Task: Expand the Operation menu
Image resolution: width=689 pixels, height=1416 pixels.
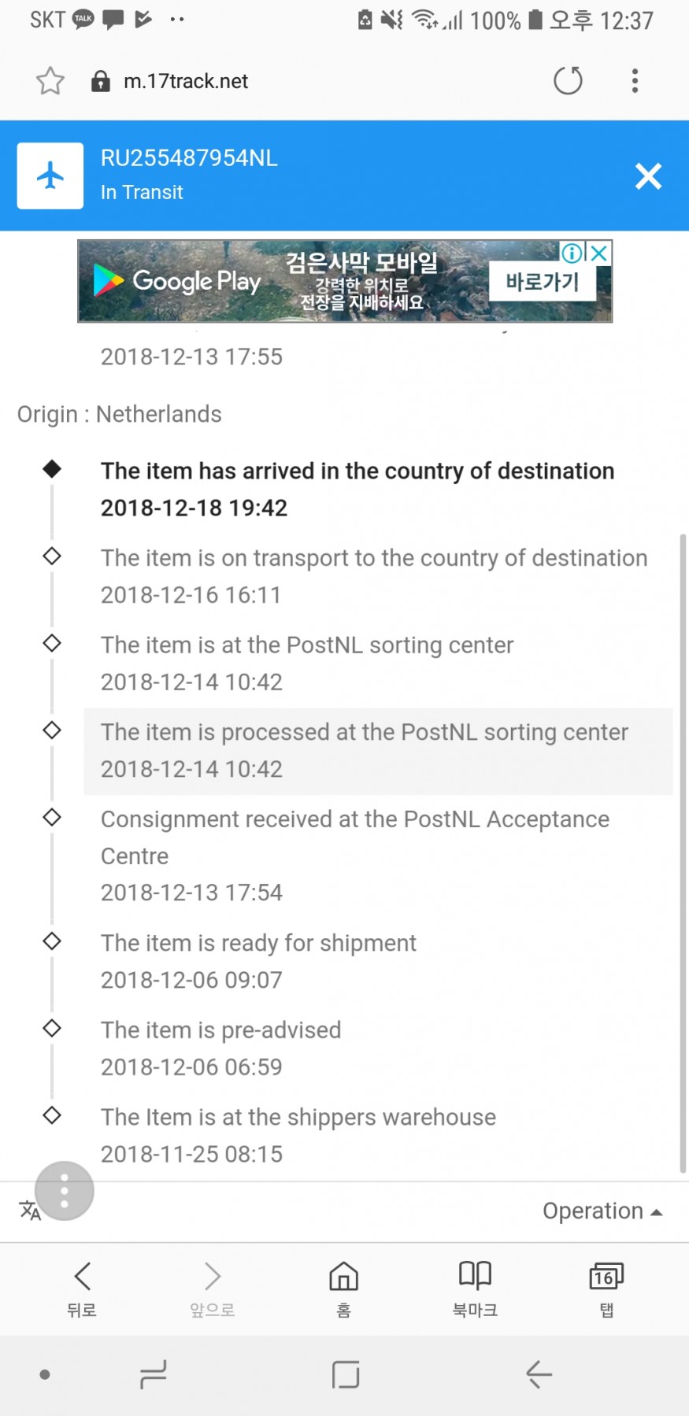Action: (602, 1211)
